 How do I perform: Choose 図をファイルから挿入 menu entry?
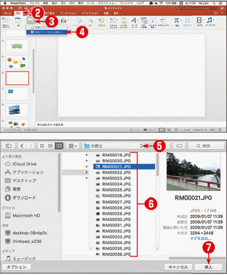(47, 32)
